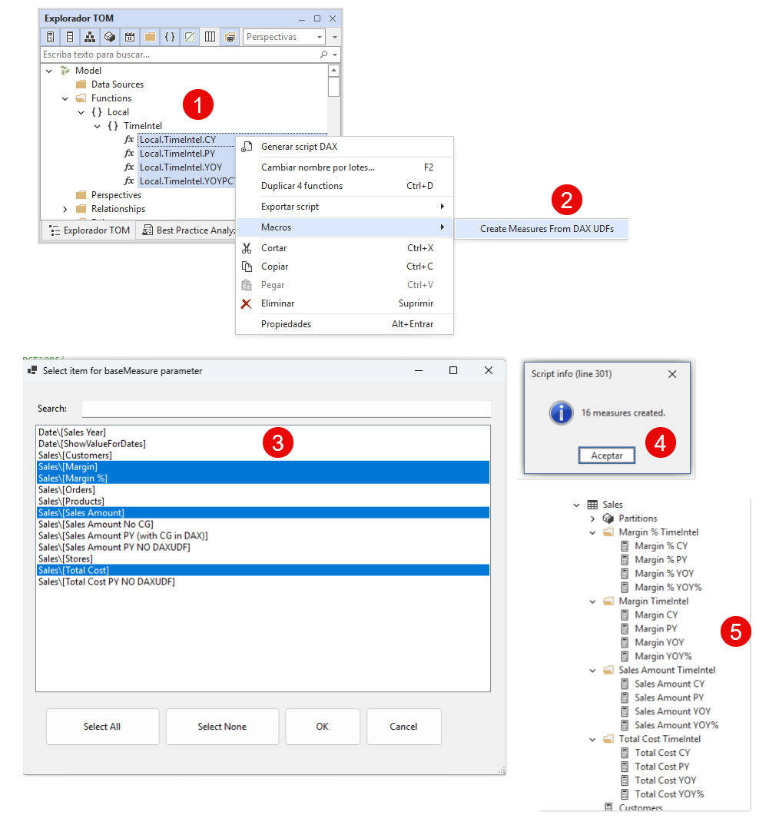Click the search box 'Escriba texto para buscar'
This screenshot has height=825, width=779.
pyautogui.click(x=179, y=55)
